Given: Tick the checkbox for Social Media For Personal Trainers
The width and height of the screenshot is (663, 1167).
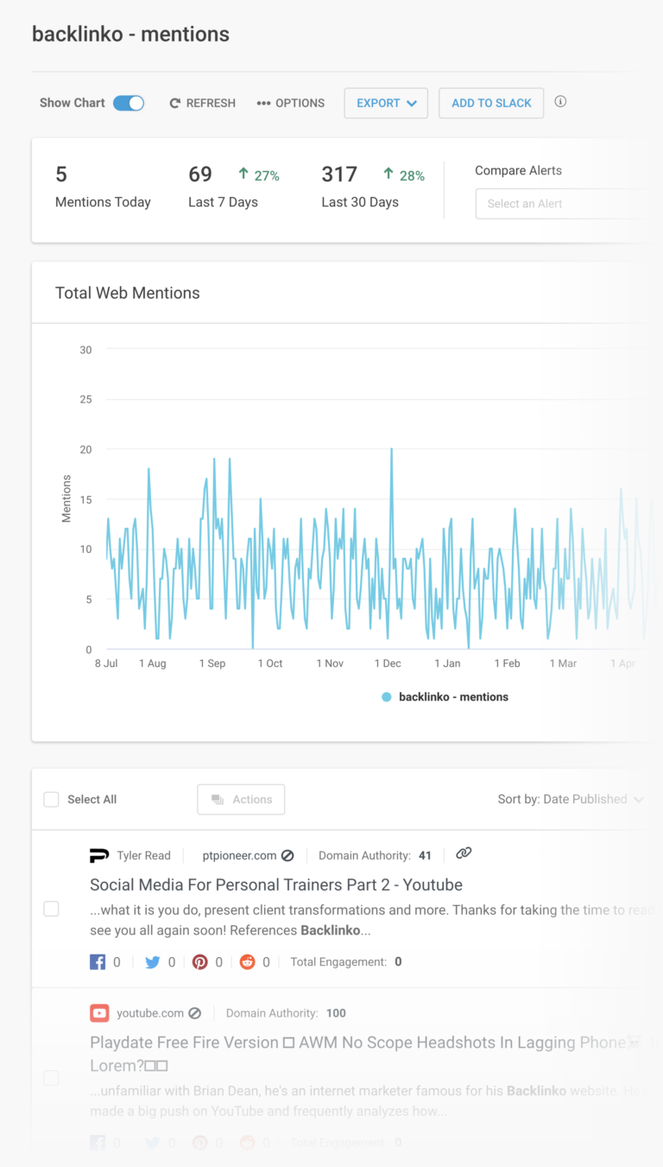Looking at the screenshot, I should point(52,909).
